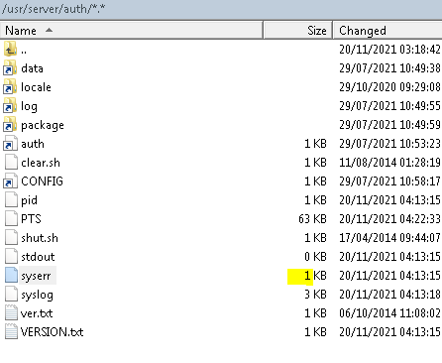Select the package folder shortcut icon
The image size is (442, 363).
10,124
